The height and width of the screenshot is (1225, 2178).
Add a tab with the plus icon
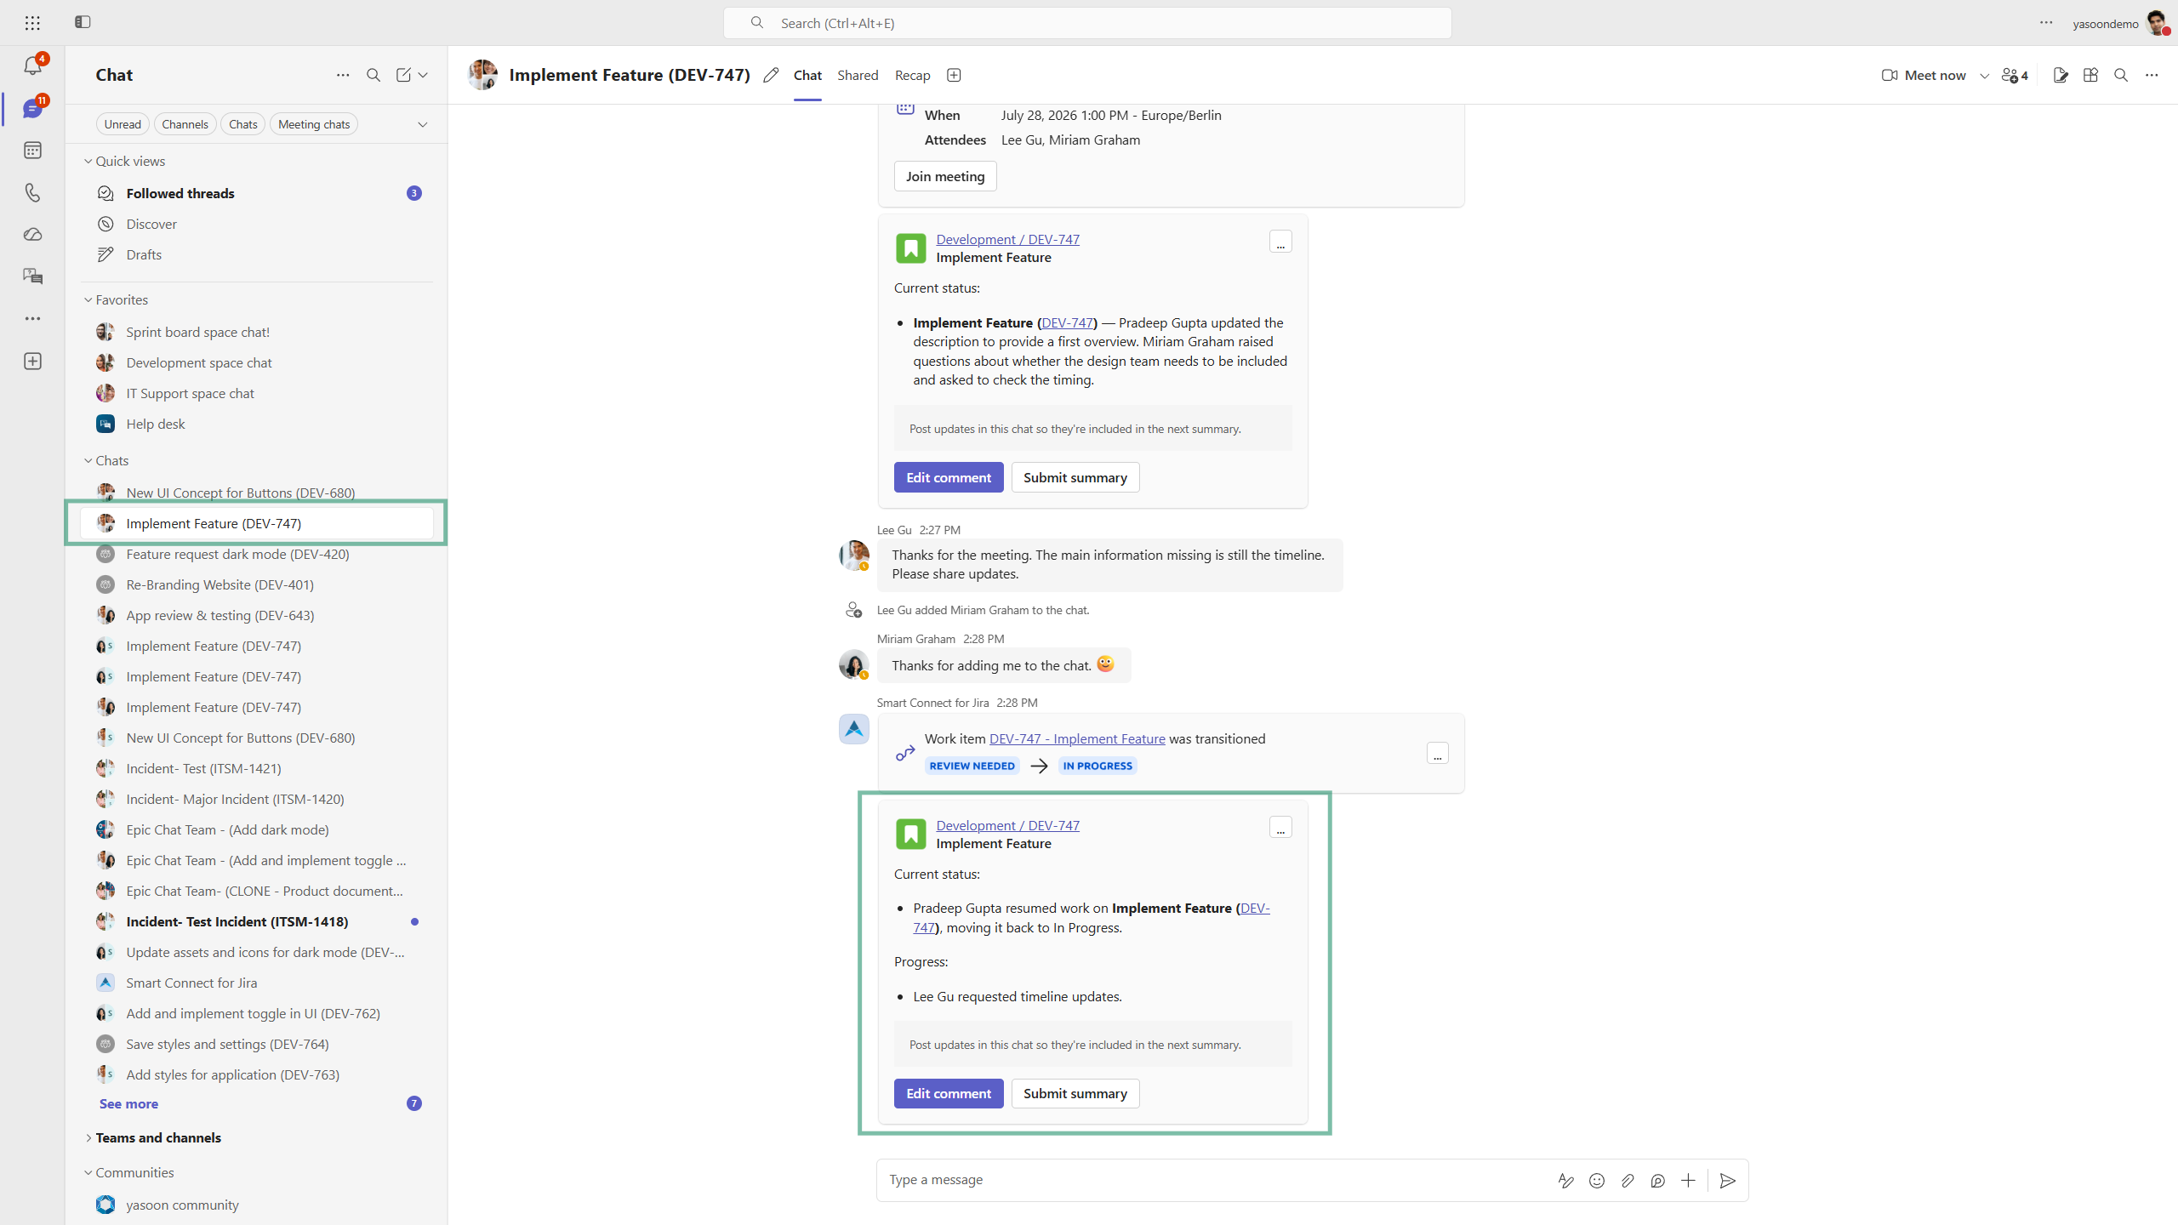click(954, 75)
